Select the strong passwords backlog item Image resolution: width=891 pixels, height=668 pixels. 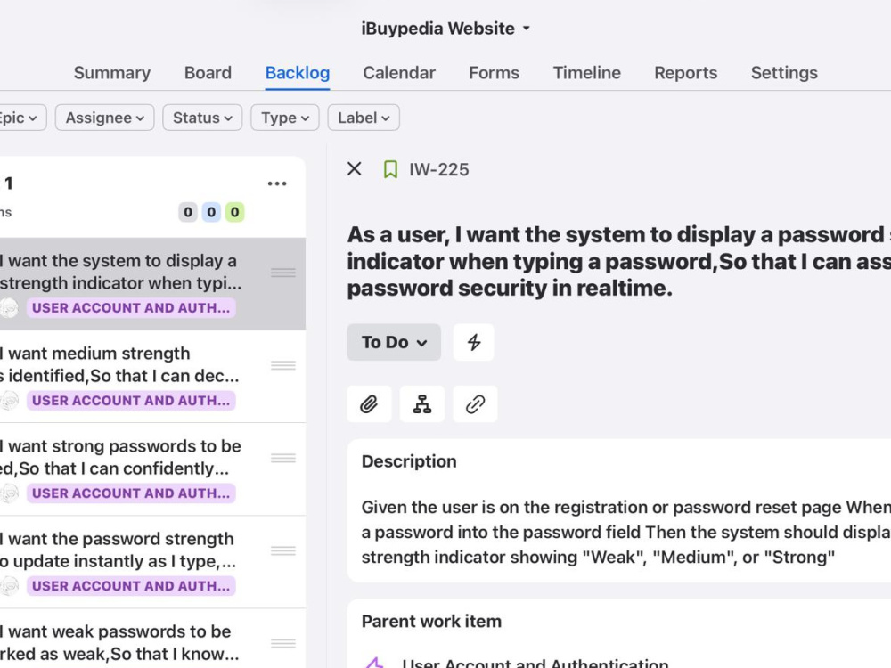152,469
